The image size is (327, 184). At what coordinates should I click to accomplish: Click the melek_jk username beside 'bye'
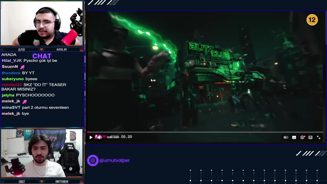click(x=11, y=113)
